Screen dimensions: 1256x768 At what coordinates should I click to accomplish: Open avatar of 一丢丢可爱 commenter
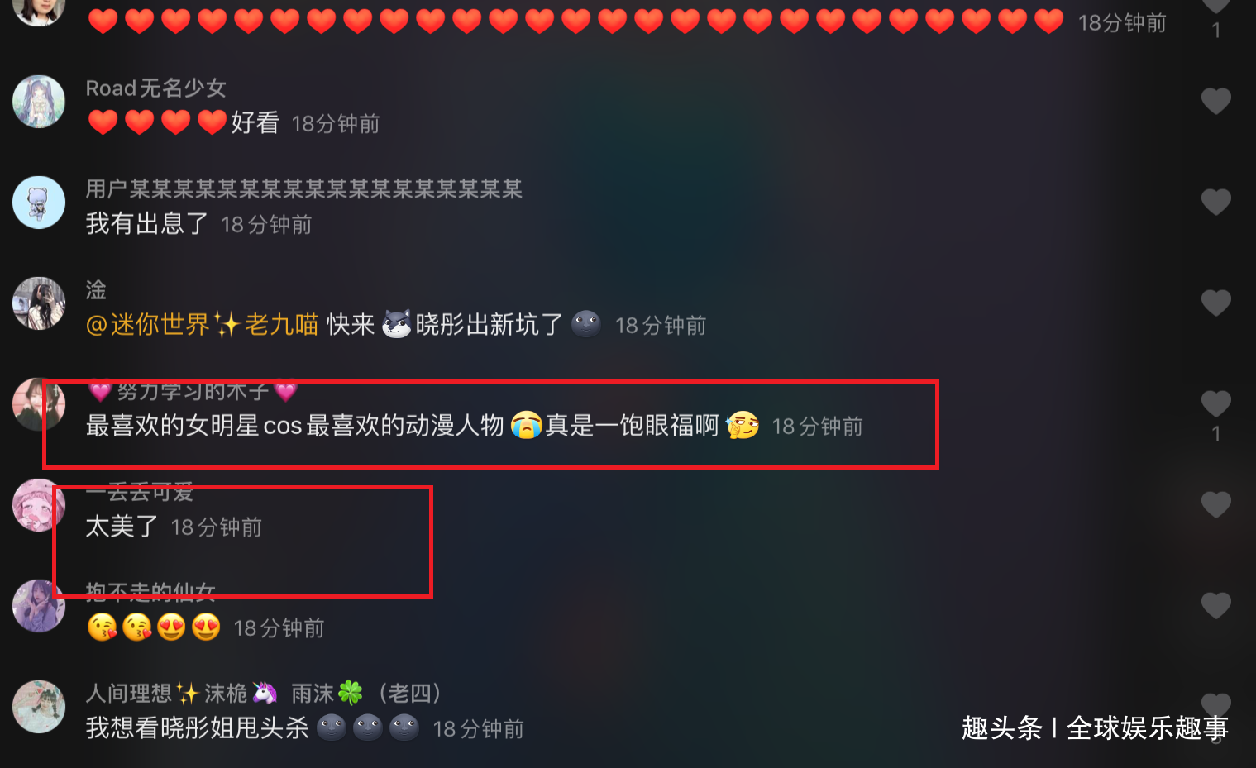coord(39,505)
